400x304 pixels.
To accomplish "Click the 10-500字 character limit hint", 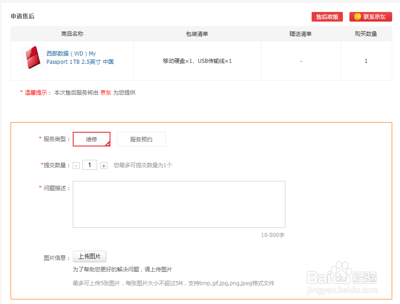I will pyautogui.click(x=272, y=235).
